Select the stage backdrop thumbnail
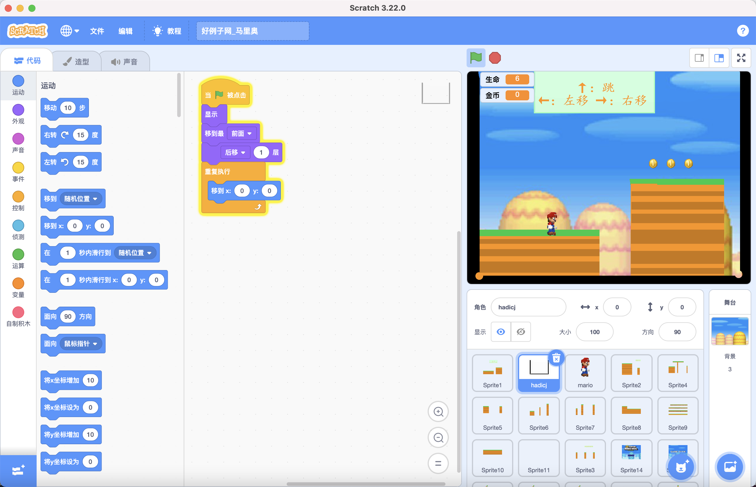The image size is (756, 487). click(730, 331)
